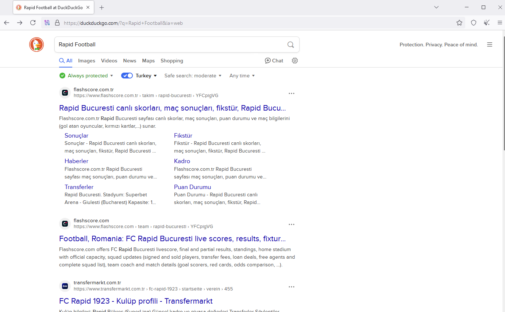Switch to the Maps tab
Screen dimensions: 505x312
(149, 61)
